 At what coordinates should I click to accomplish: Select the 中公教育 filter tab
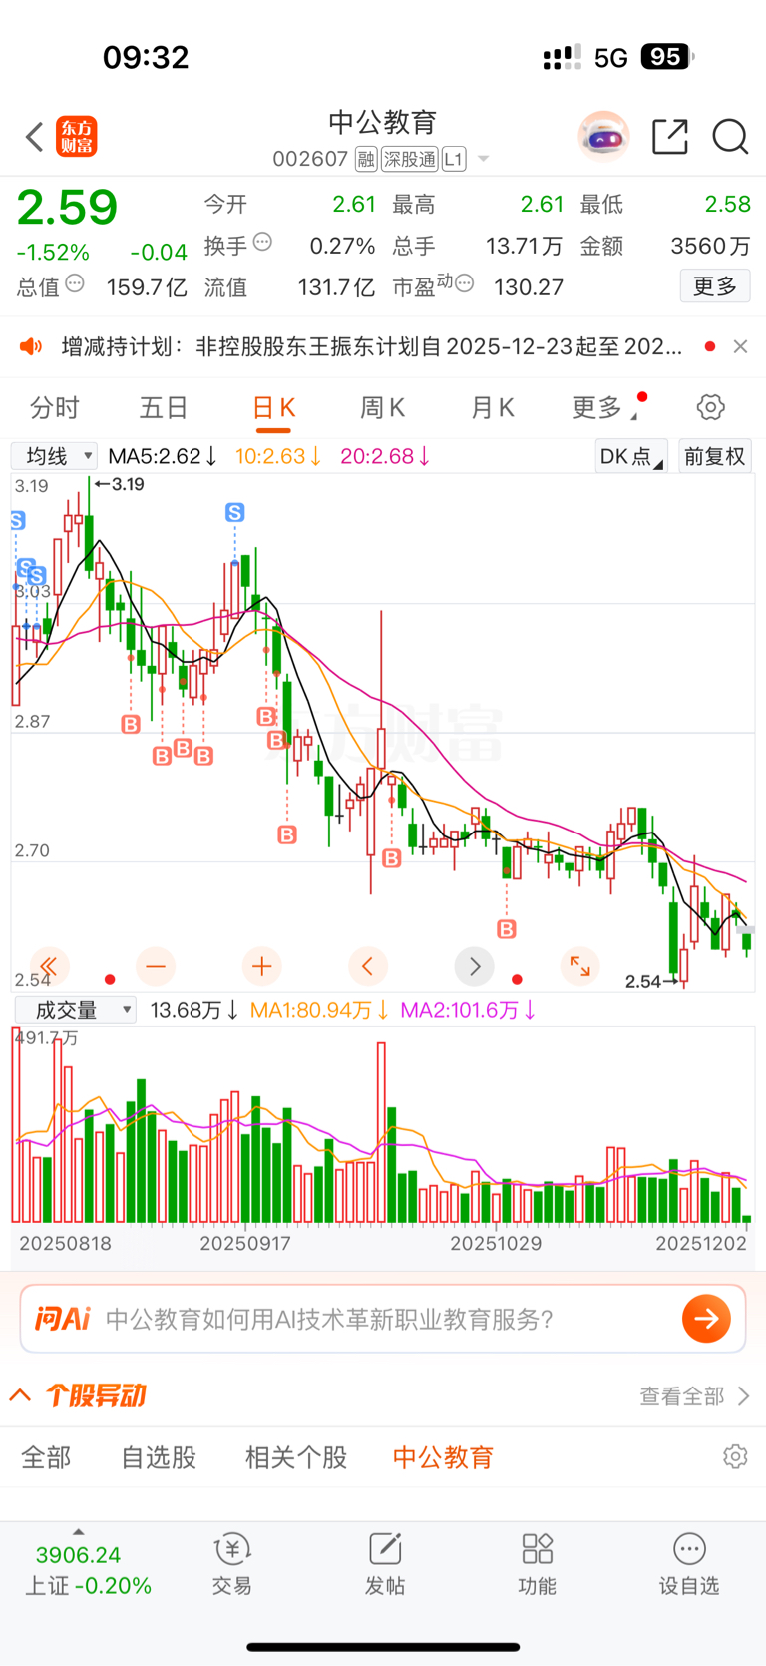pos(443,1457)
